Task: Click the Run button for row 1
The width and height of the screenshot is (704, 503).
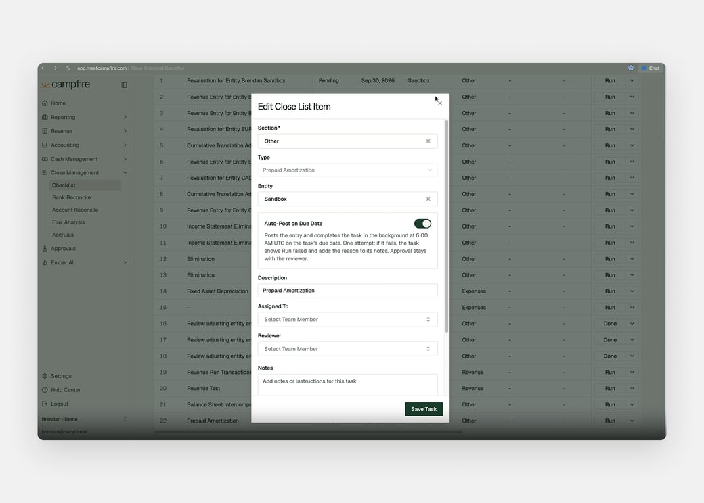Action: click(x=610, y=80)
